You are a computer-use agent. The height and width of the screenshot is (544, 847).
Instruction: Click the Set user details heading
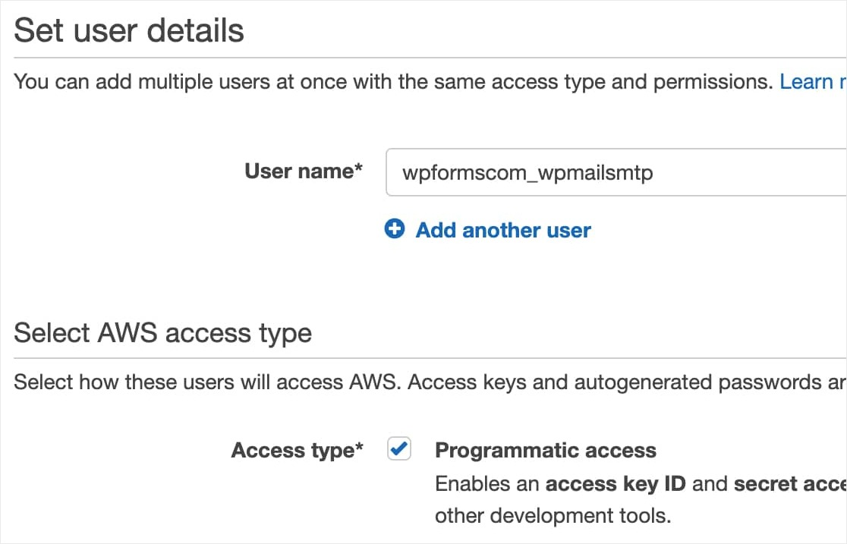click(x=129, y=30)
